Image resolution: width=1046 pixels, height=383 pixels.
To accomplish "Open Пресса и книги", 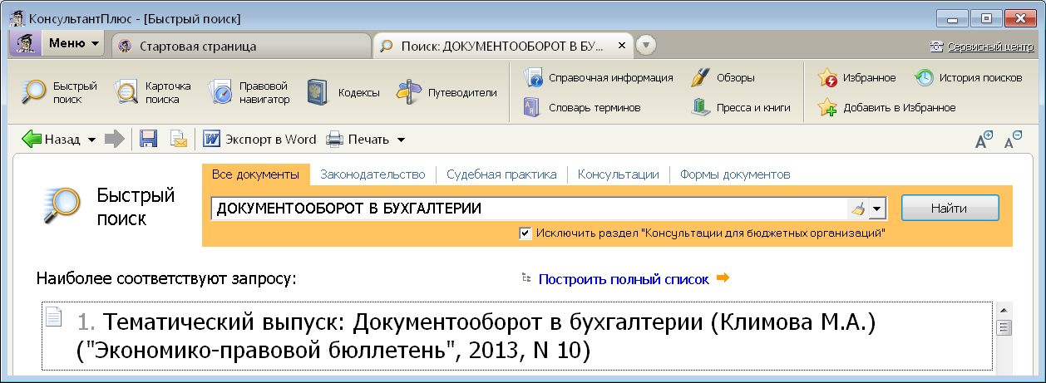I will pyautogui.click(x=740, y=107).
